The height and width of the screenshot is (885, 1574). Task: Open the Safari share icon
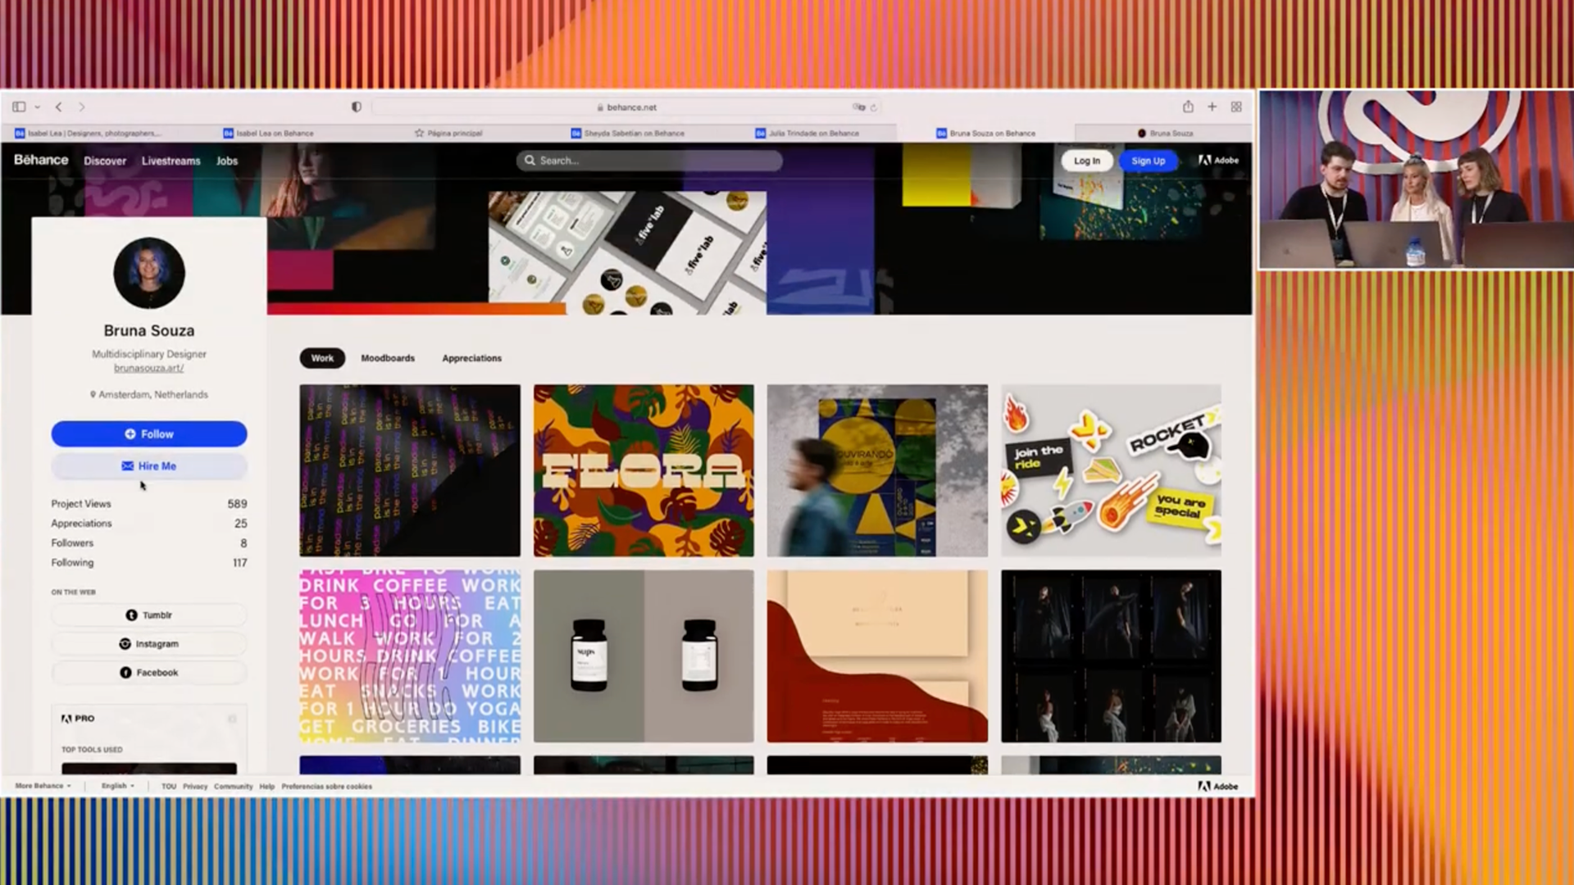(1188, 107)
